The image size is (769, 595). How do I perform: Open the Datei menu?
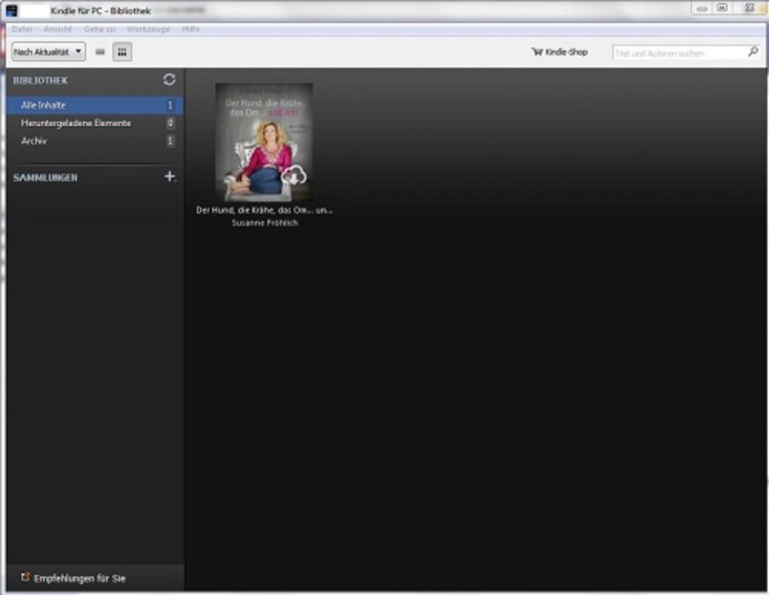[22, 29]
